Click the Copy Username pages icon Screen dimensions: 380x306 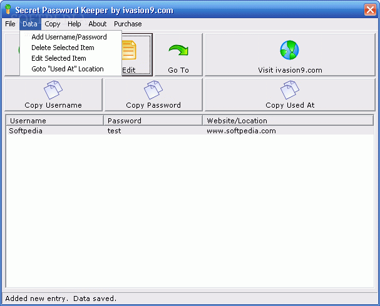[x=53, y=90]
